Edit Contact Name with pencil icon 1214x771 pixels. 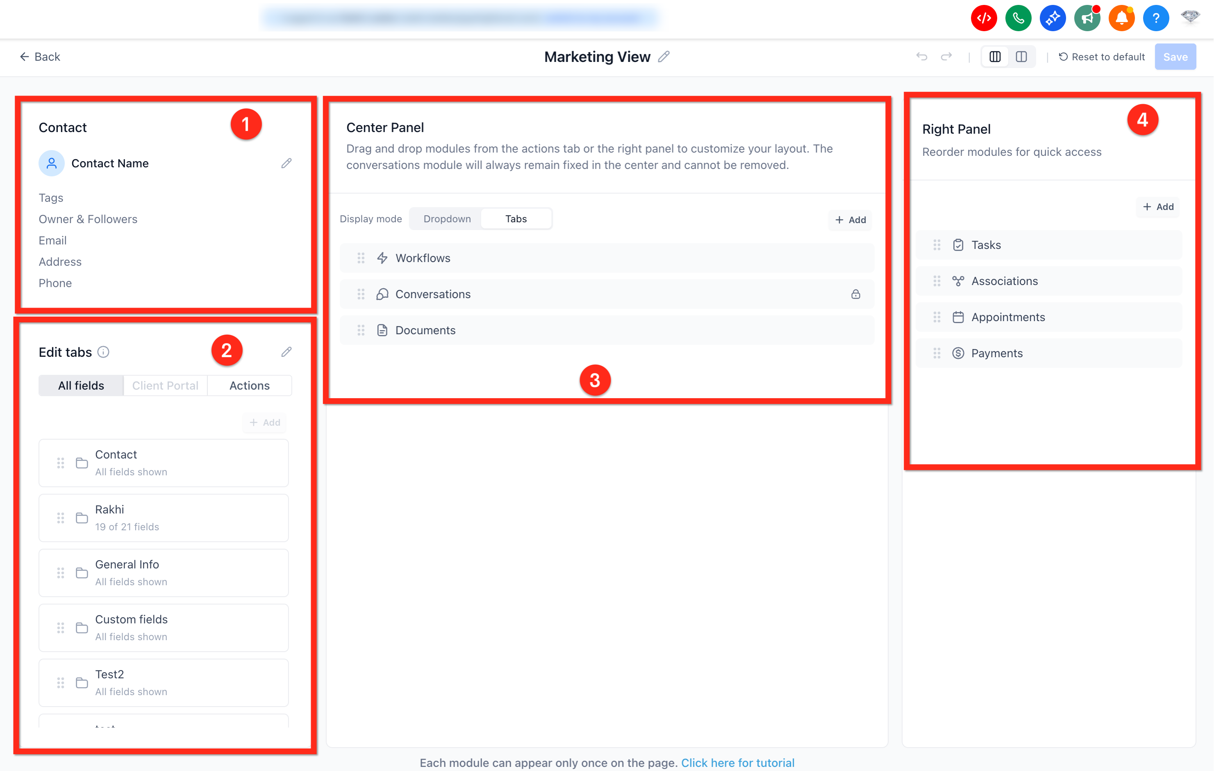pyautogui.click(x=286, y=163)
